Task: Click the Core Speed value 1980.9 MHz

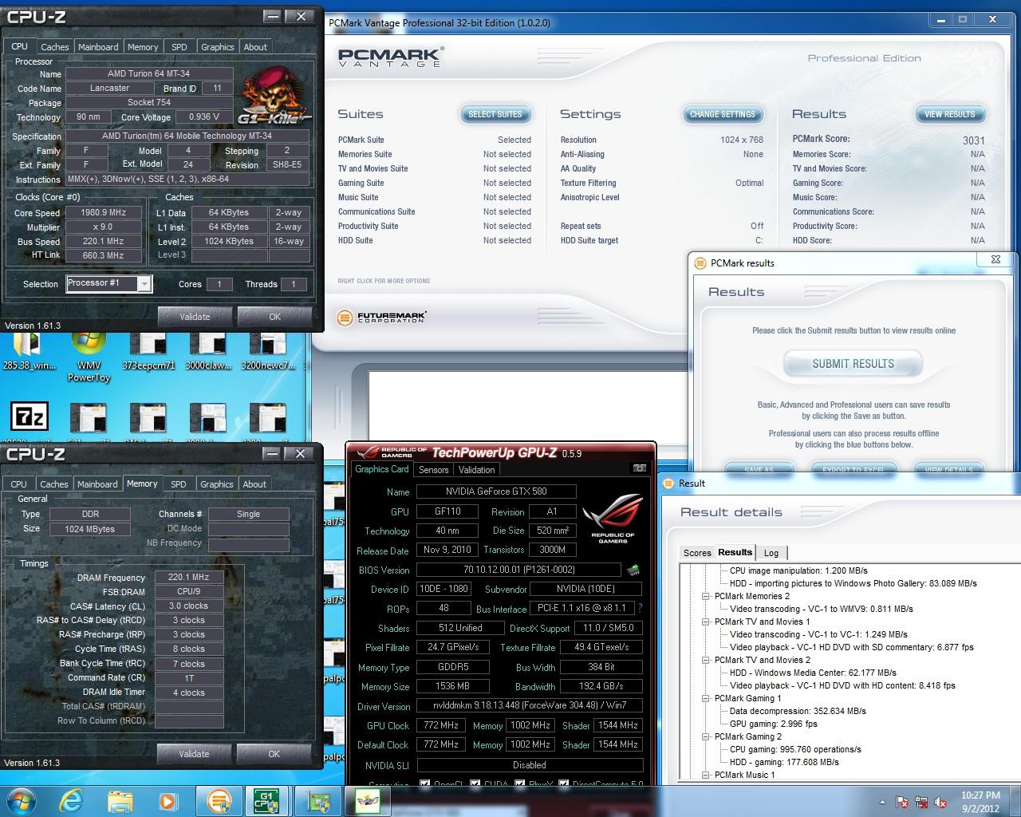Action: (104, 213)
